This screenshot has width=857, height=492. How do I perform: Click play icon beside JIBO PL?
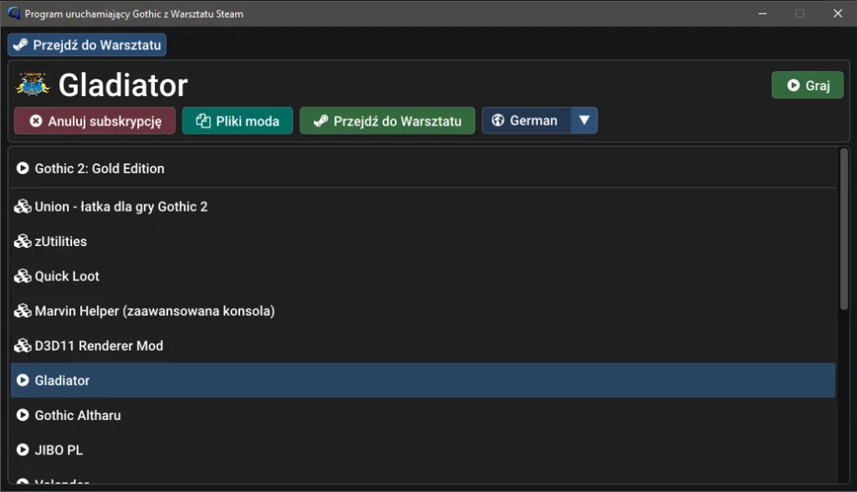tap(23, 450)
